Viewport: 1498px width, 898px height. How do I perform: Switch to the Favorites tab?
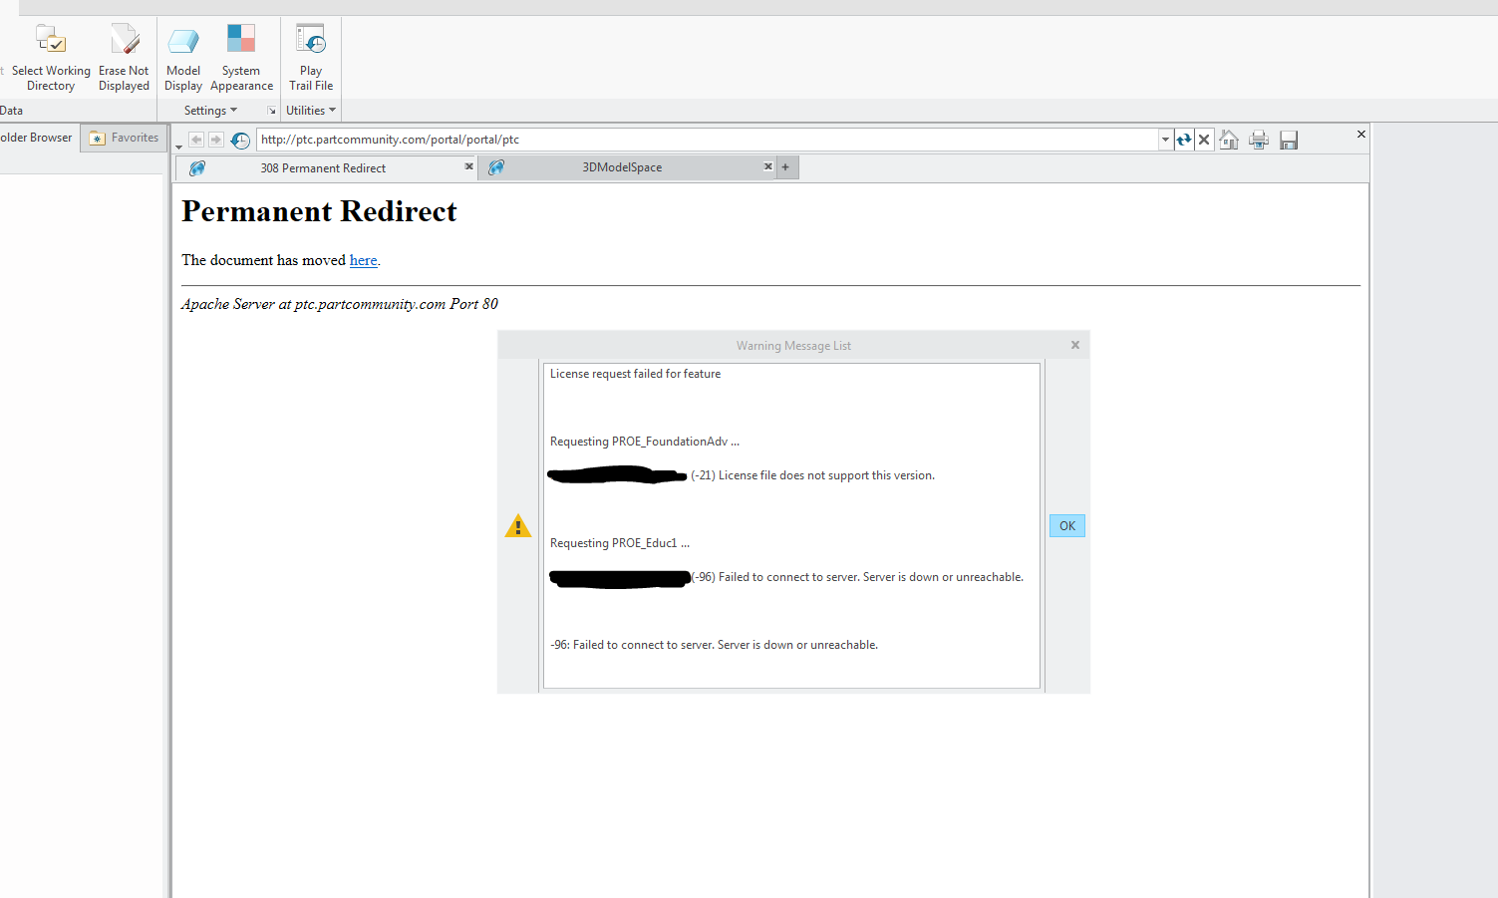point(124,138)
